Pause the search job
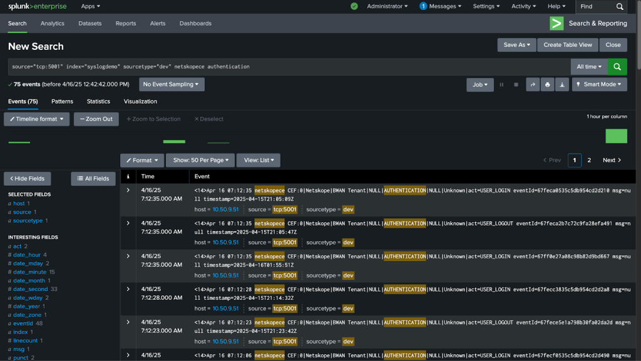 point(501,84)
